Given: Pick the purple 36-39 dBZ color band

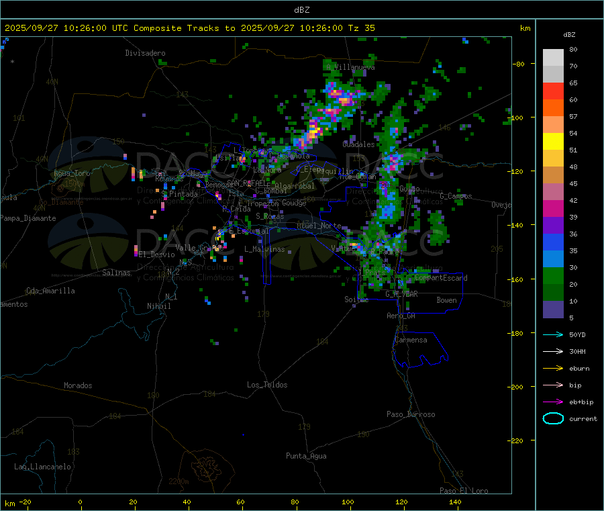Looking at the screenshot, I should coord(553,226).
